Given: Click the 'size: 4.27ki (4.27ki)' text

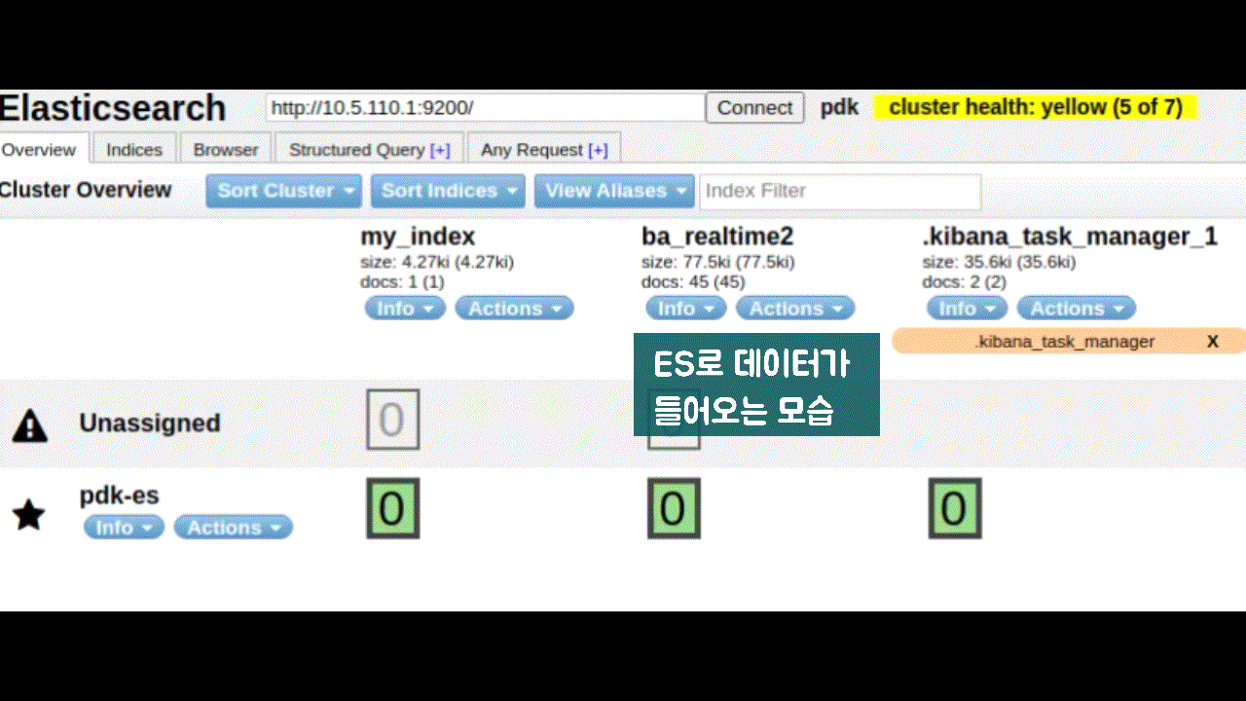Looking at the screenshot, I should coord(437,262).
